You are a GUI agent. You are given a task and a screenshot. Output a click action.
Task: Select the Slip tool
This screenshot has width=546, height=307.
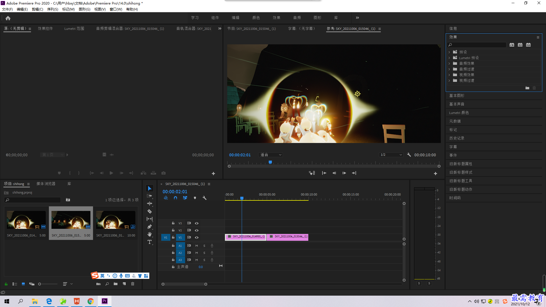(x=150, y=219)
